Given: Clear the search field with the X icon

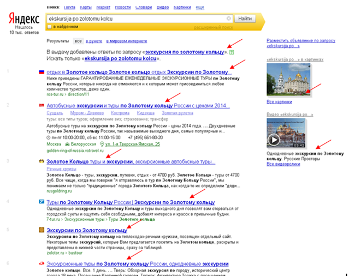Looking at the screenshot, I should coord(229,18).
